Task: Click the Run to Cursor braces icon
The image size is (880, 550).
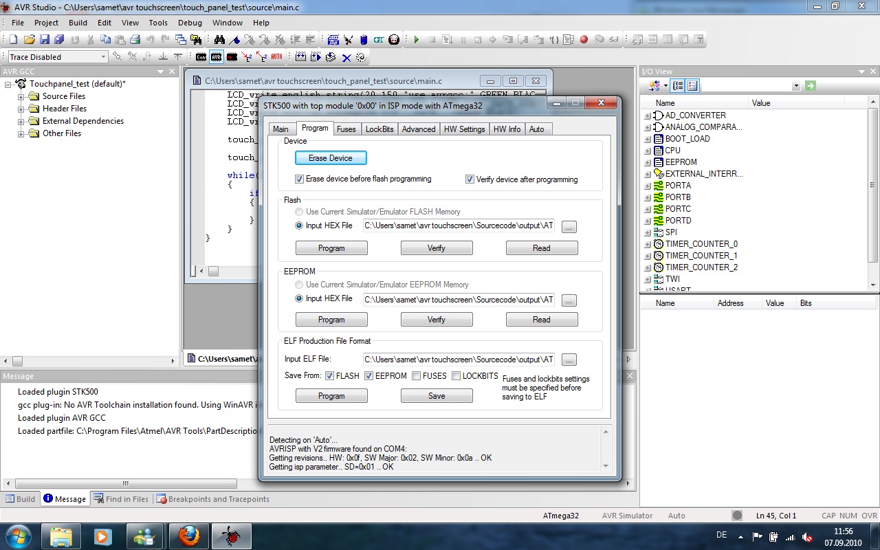Action: point(553,40)
